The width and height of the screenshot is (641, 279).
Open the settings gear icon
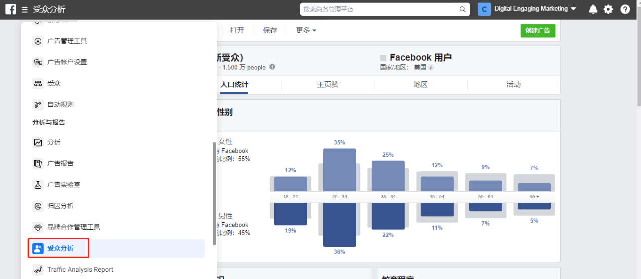click(x=608, y=9)
